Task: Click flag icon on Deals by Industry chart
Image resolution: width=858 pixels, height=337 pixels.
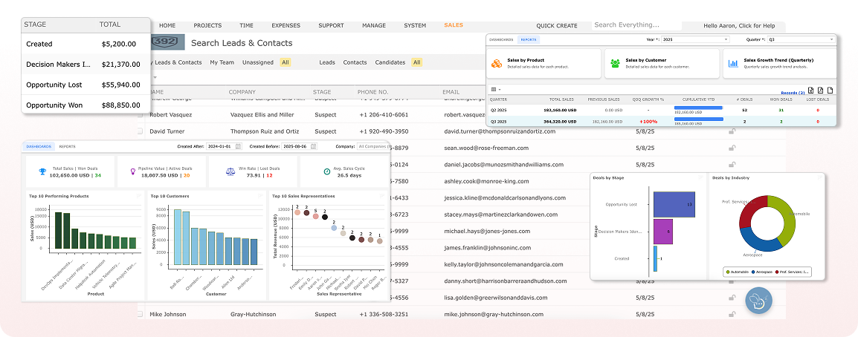Action: 819,177
